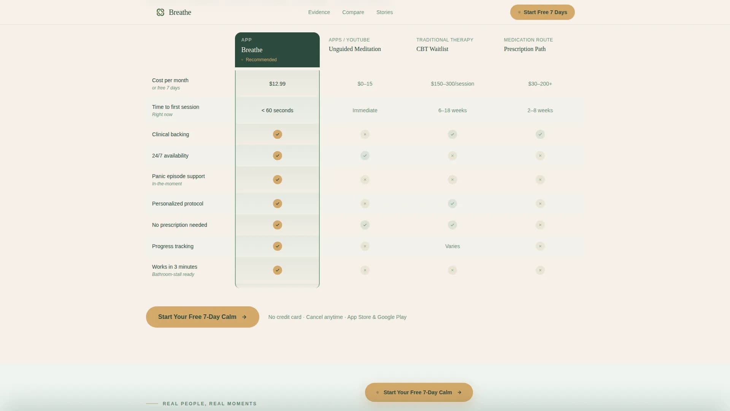
Task: Click the Panic episode support row label
Action: tap(178, 176)
